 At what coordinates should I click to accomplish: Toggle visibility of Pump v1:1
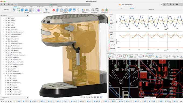coord(6,57)
